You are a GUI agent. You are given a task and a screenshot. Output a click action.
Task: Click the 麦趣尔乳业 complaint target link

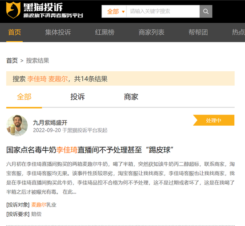(44, 205)
